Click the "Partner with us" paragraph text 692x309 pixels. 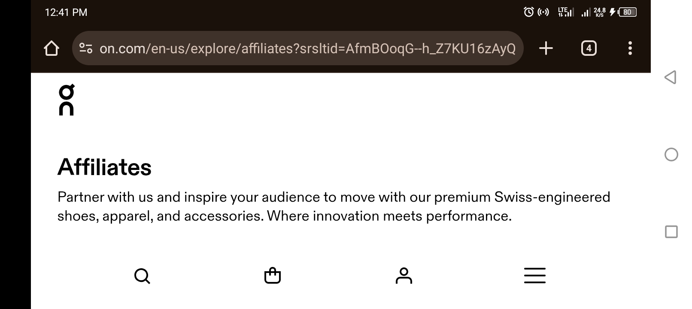pyautogui.click(x=334, y=206)
